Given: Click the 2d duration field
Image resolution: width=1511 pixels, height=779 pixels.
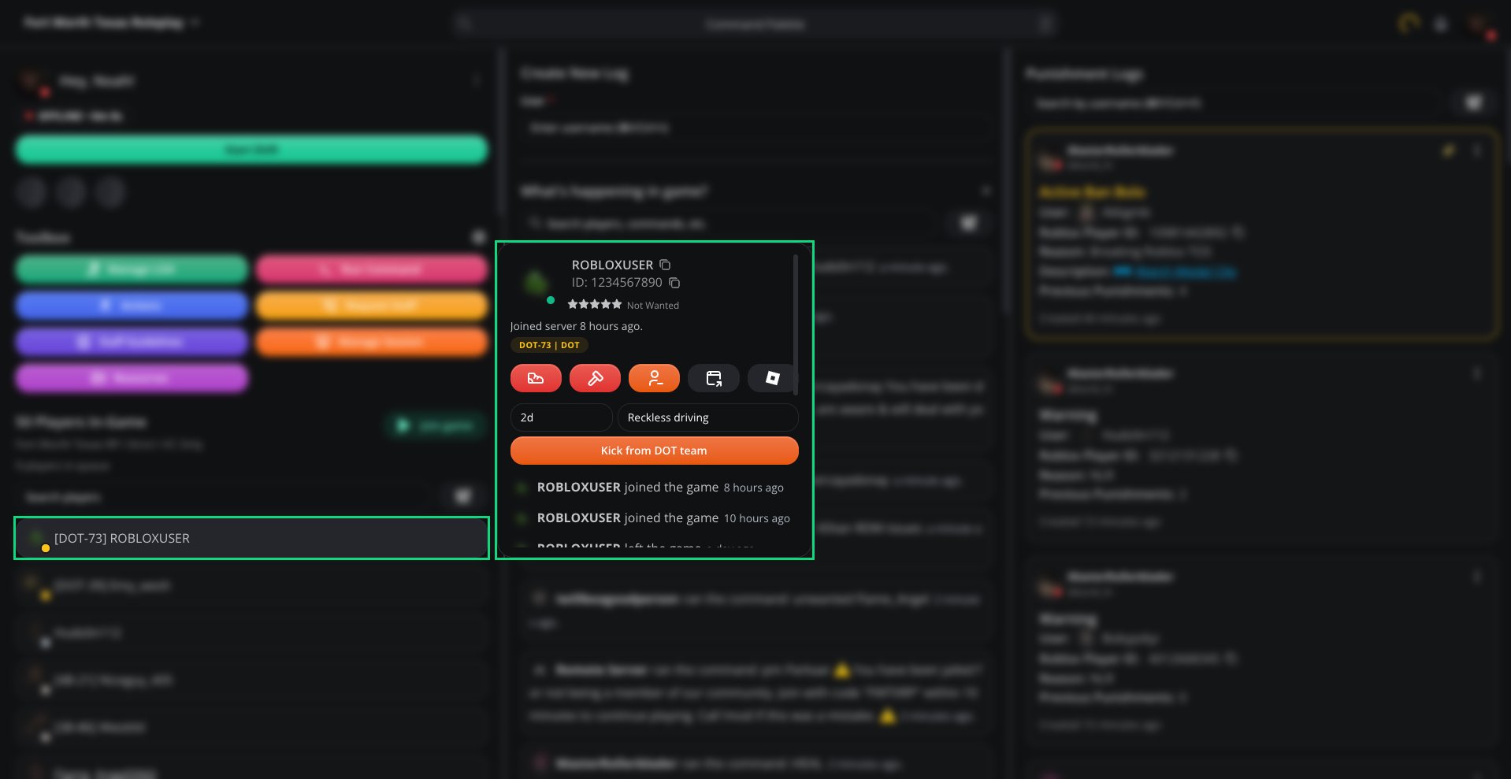Looking at the screenshot, I should 561,417.
